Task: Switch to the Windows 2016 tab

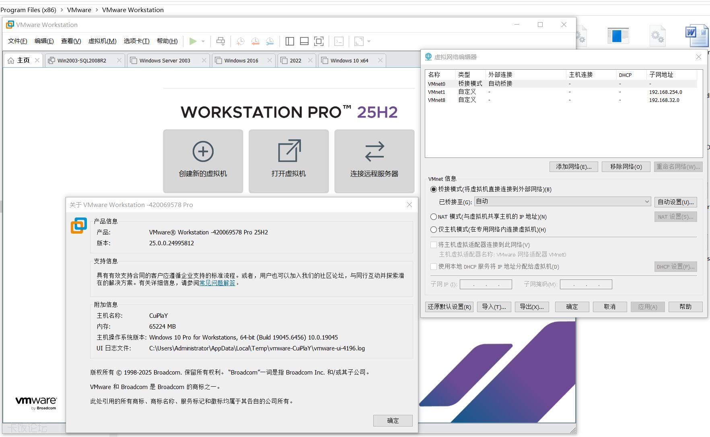Action: tap(241, 60)
